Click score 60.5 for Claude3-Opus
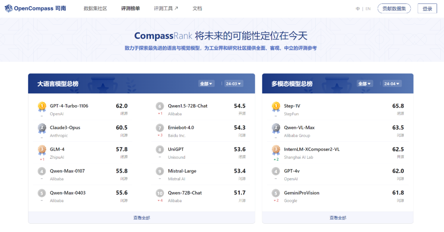 [122, 128]
